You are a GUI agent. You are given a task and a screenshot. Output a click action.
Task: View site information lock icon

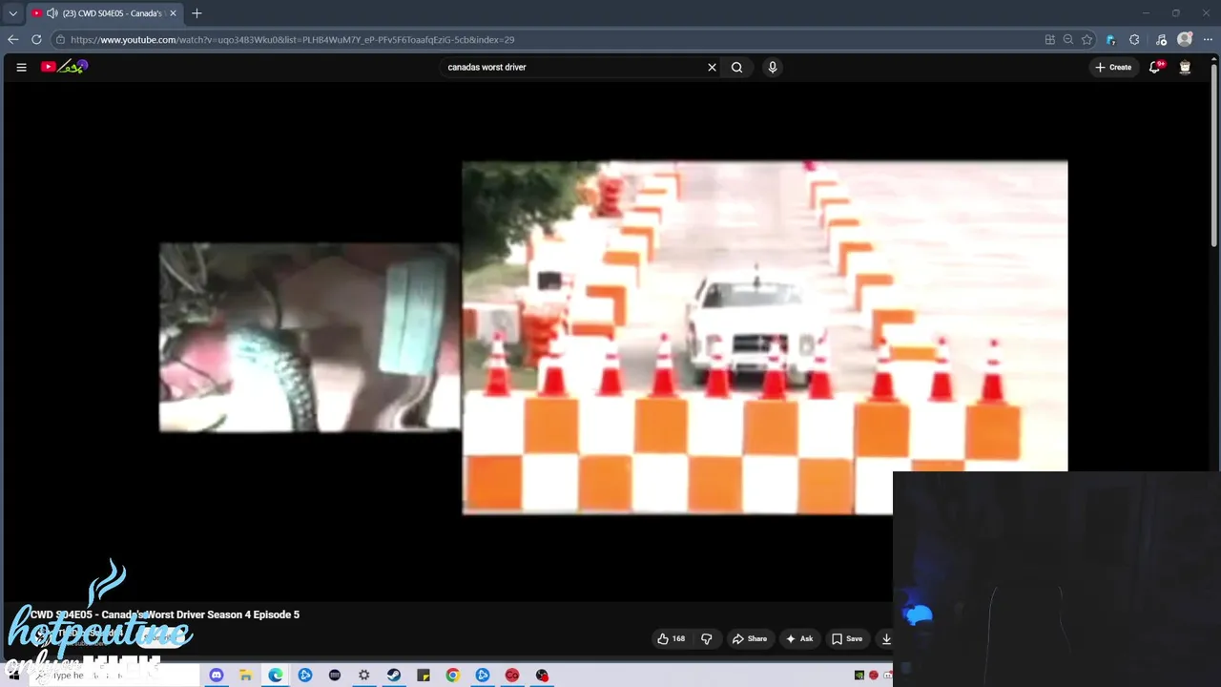pos(60,39)
